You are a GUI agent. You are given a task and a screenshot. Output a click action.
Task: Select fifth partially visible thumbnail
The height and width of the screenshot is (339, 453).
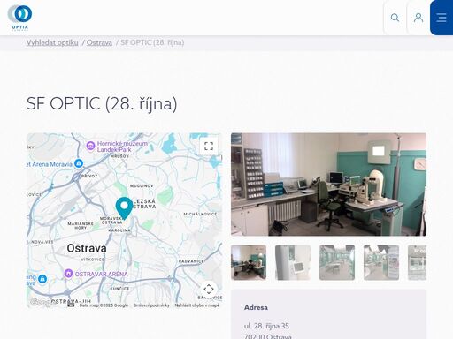[x=418, y=262]
